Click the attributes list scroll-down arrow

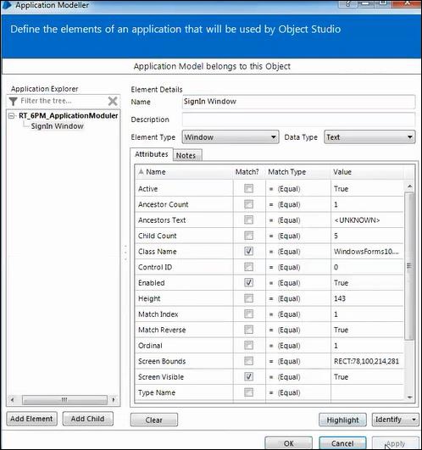[409, 397]
